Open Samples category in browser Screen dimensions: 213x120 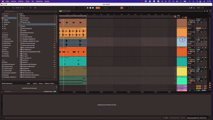6,52
